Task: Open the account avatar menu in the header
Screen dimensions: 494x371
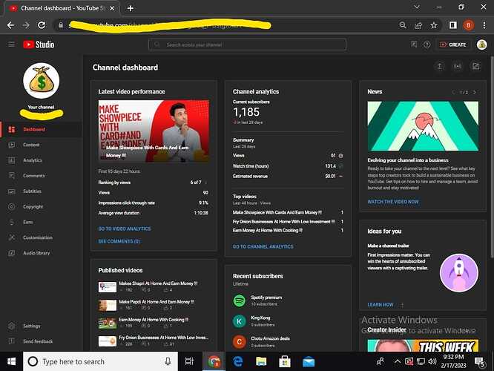Action: (x=481, y=45)
